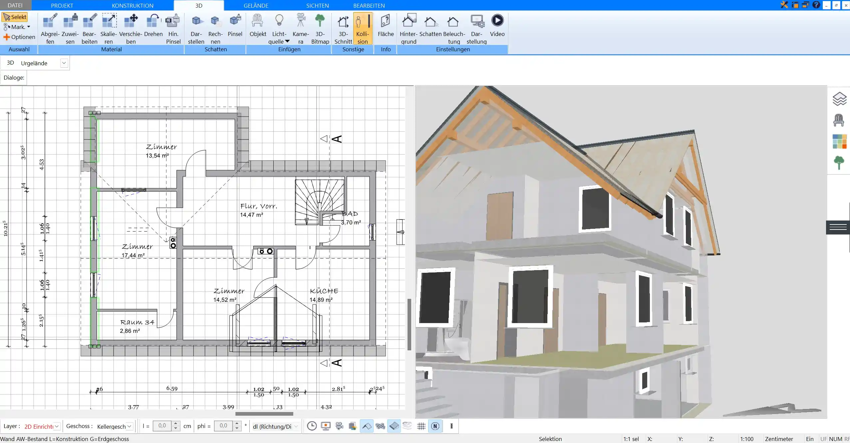Decrease the phi angle stepper value
This screenshot has height=443, width=850.
[237, 428]
